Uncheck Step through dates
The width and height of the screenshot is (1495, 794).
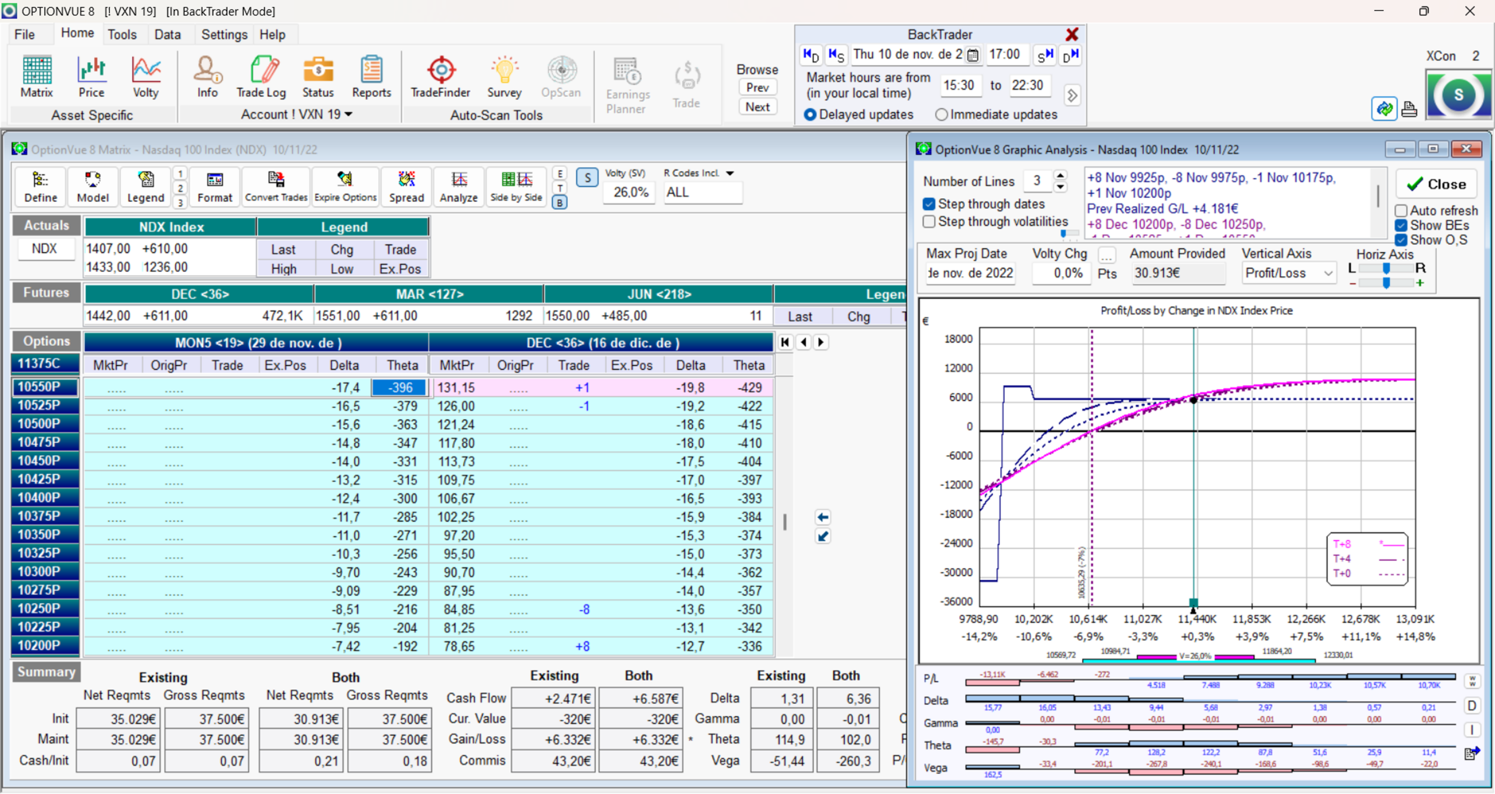click(929, 204)
